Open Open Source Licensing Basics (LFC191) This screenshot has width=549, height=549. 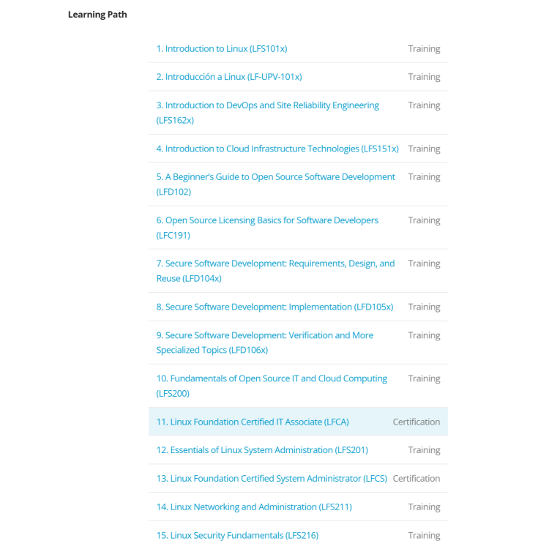267,228
